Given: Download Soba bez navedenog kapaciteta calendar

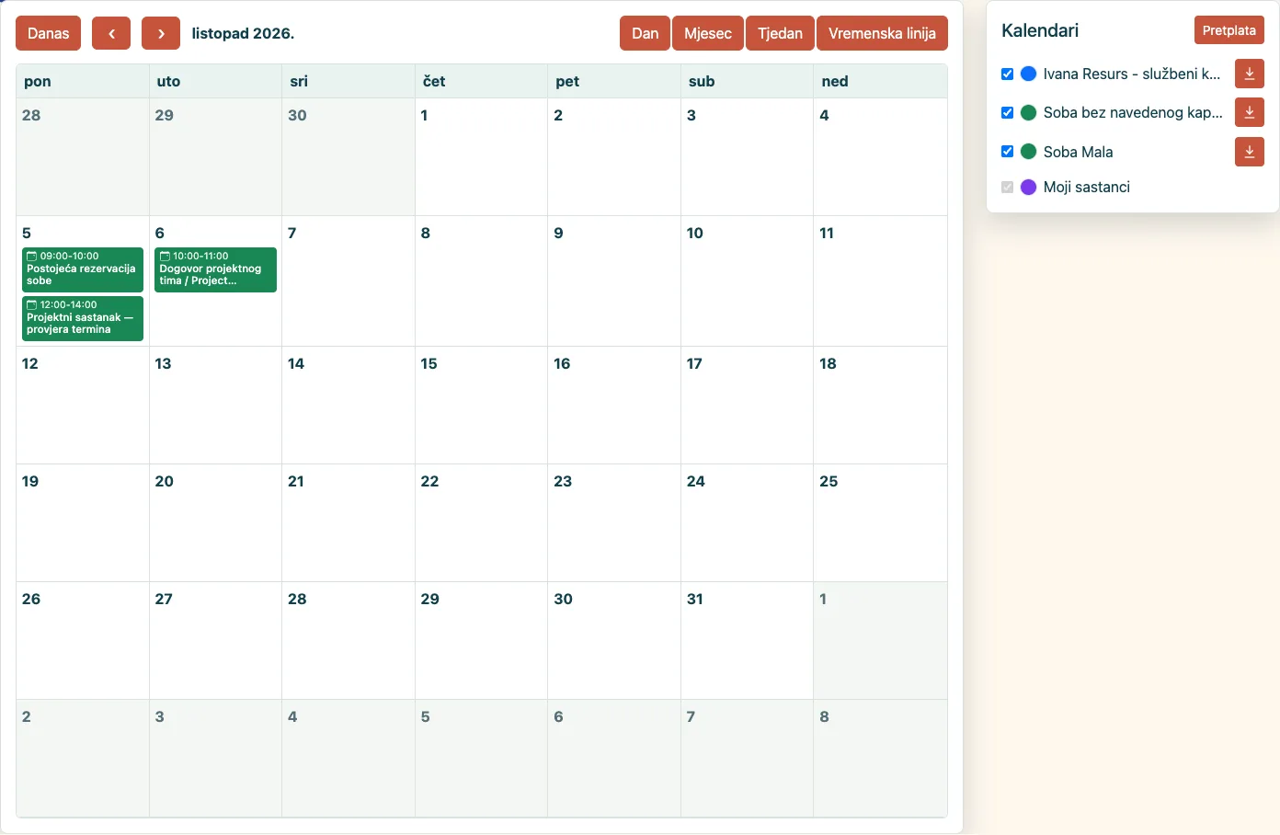Looking at the screenshot, I should tap(1250, 112).
